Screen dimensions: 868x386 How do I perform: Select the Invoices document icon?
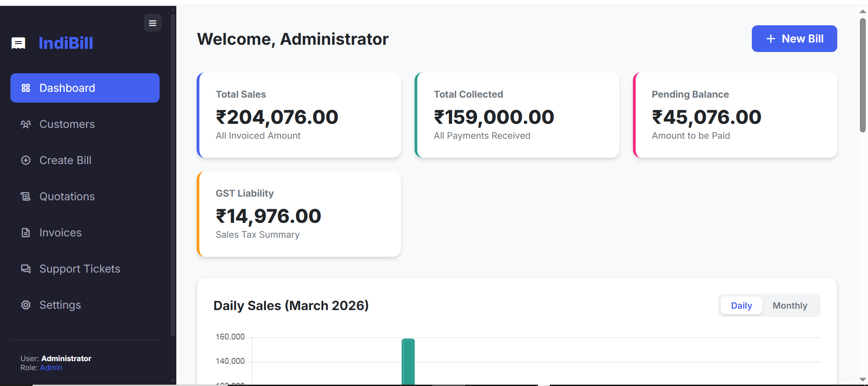(25, 232)
